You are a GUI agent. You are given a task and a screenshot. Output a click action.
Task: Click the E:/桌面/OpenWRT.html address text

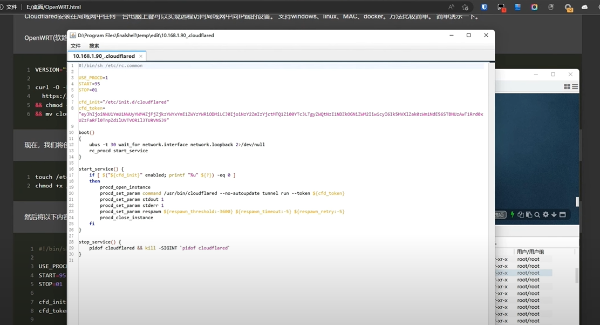(x=53, y=7)
